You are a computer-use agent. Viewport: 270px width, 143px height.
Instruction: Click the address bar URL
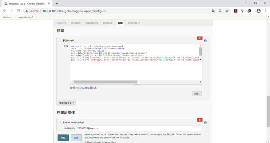tap(74, 11)
